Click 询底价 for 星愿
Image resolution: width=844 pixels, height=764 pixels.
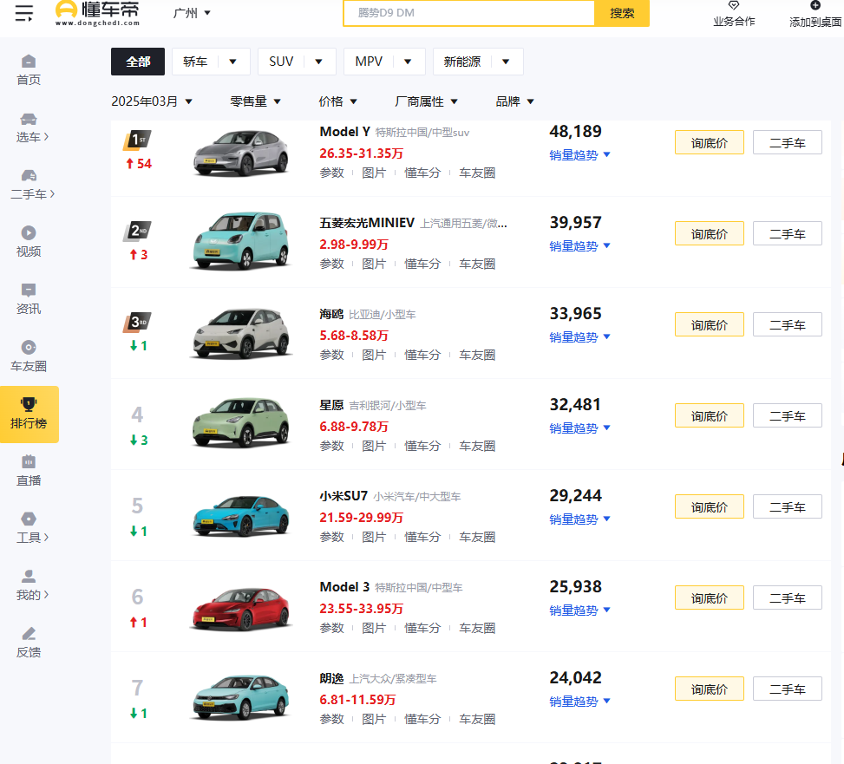710,415
